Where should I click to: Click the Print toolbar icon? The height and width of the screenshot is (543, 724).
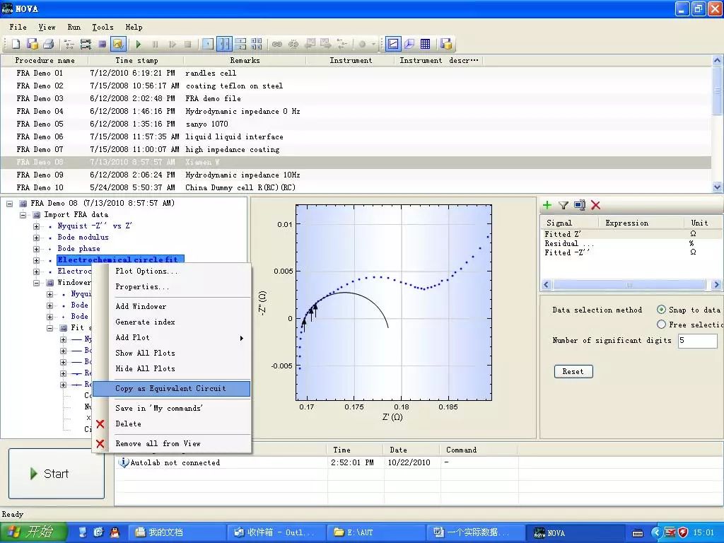click(49, 45)
